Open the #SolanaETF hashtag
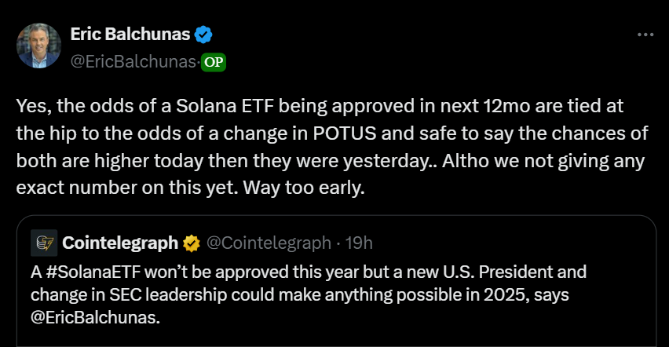 point(93,272)
